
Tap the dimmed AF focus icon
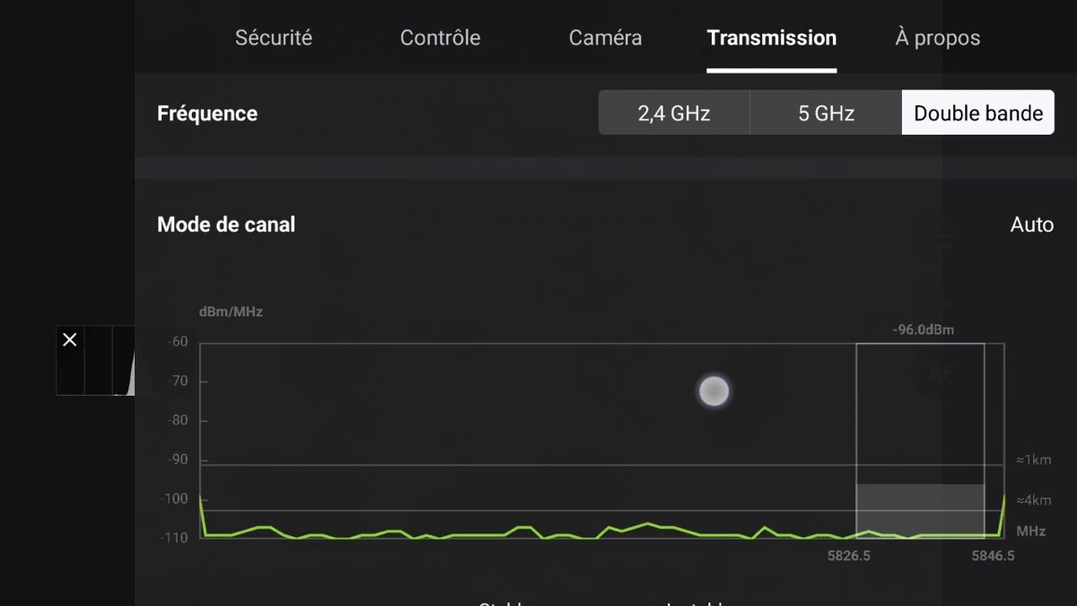coord(941,370)
